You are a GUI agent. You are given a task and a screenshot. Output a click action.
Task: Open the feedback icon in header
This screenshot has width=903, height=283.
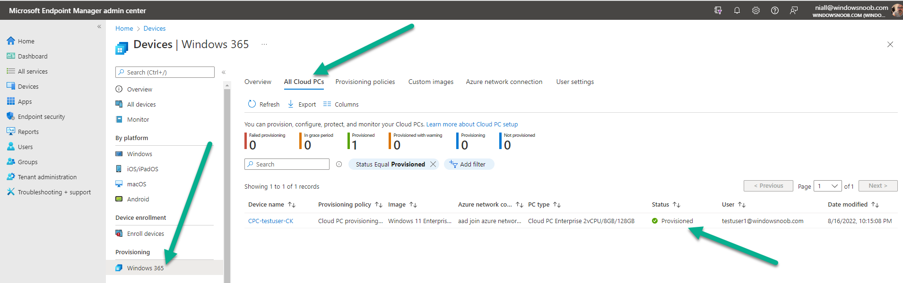[794, 10]
